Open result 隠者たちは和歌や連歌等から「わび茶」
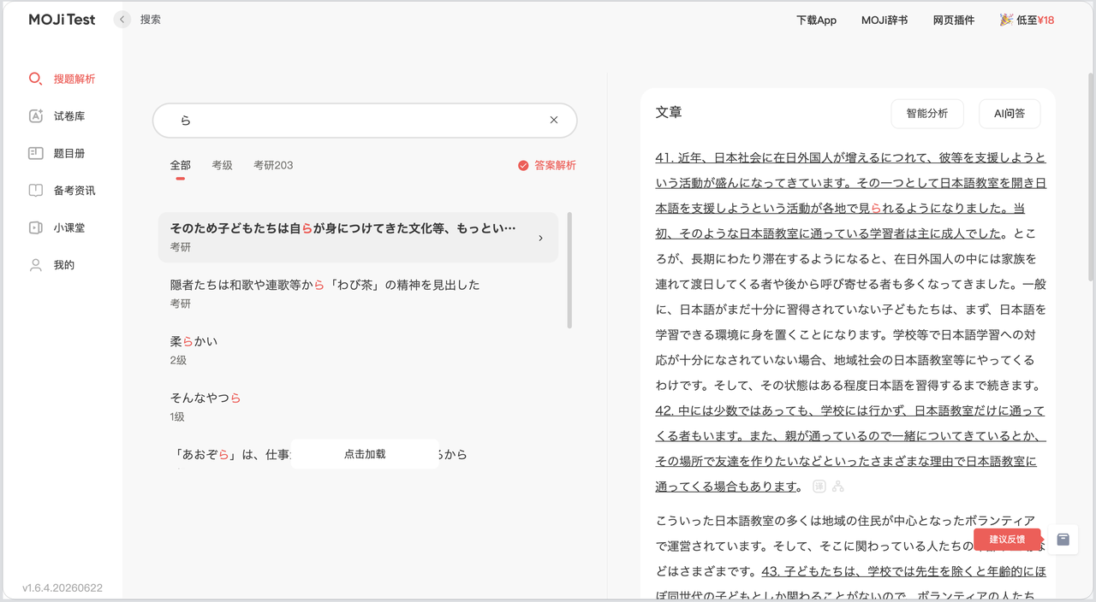Viewport: 1096px width, 602px height. [358, 293]
